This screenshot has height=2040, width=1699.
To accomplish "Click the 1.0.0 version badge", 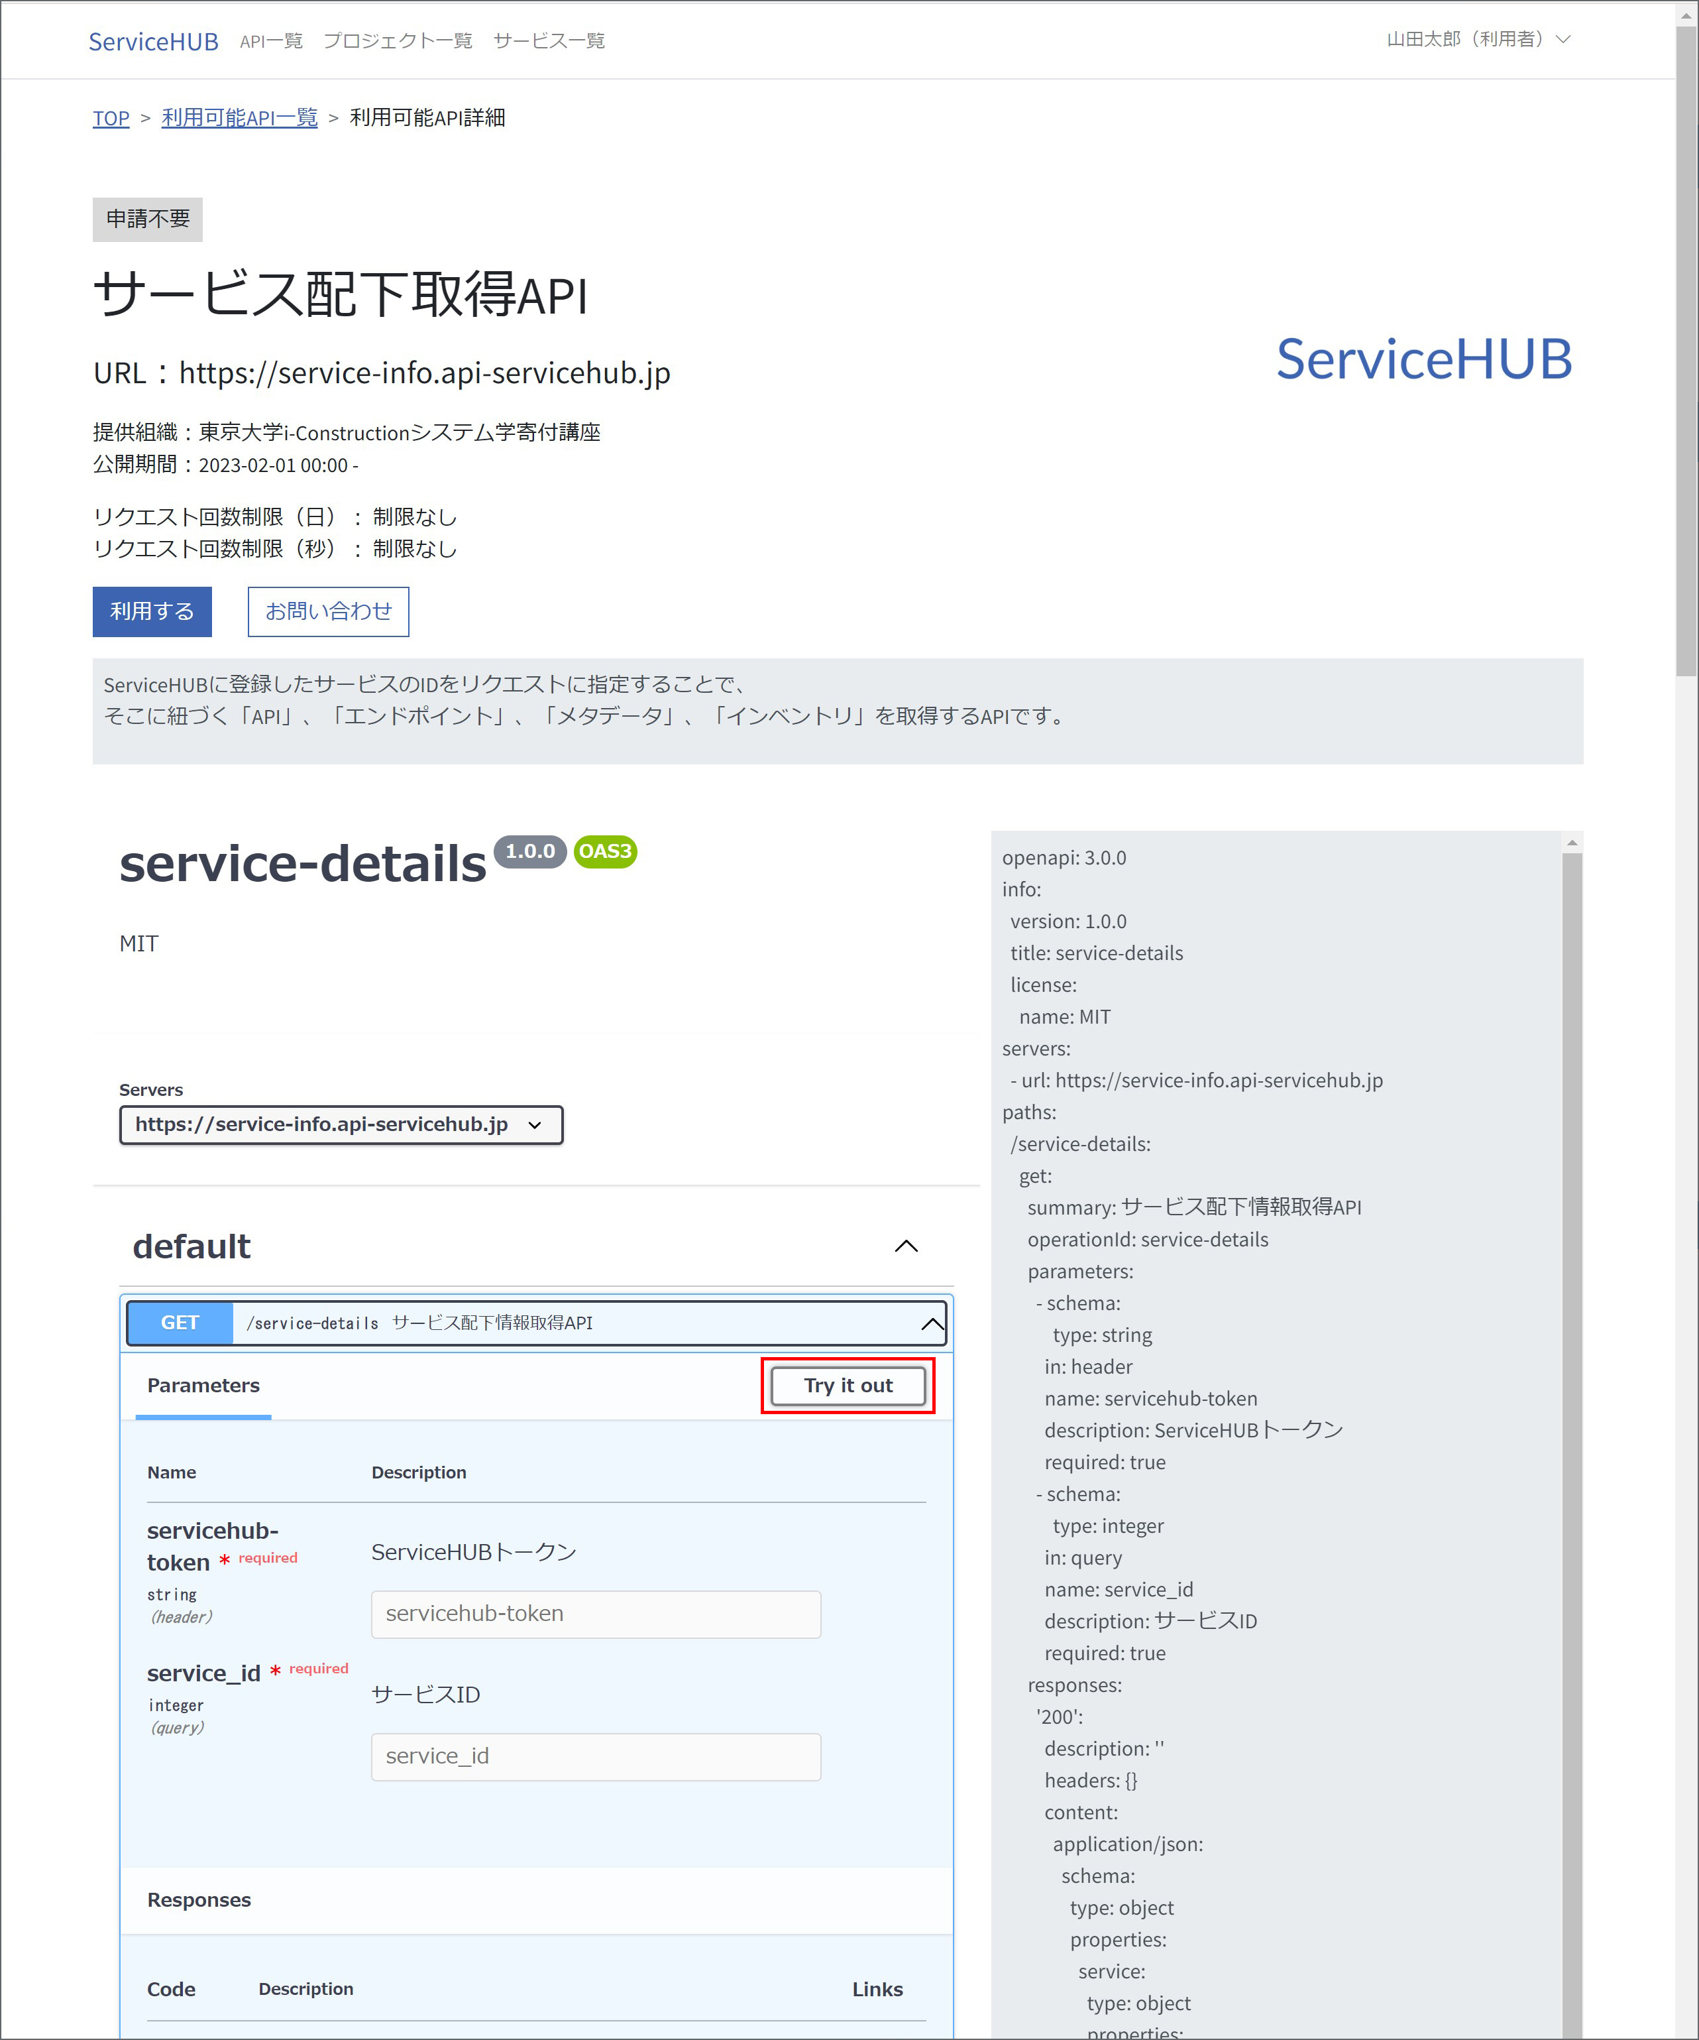I will click(530, 851).
